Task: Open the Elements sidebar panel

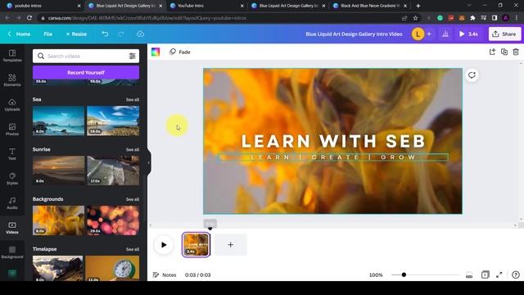Action: tap(12, 80)
